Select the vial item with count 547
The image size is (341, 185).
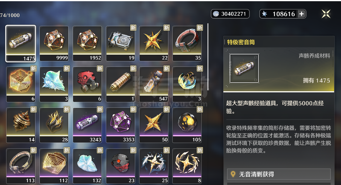[x=154, y=84]
